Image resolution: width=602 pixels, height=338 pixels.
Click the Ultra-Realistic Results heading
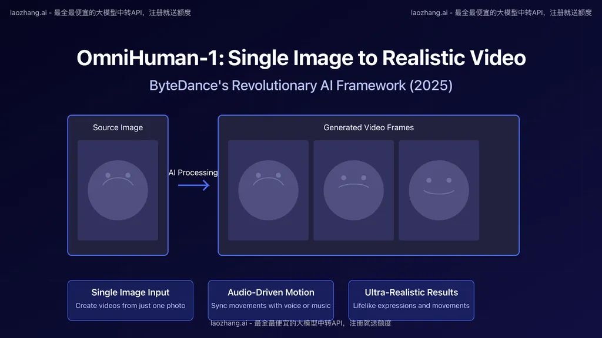(411, 292)
